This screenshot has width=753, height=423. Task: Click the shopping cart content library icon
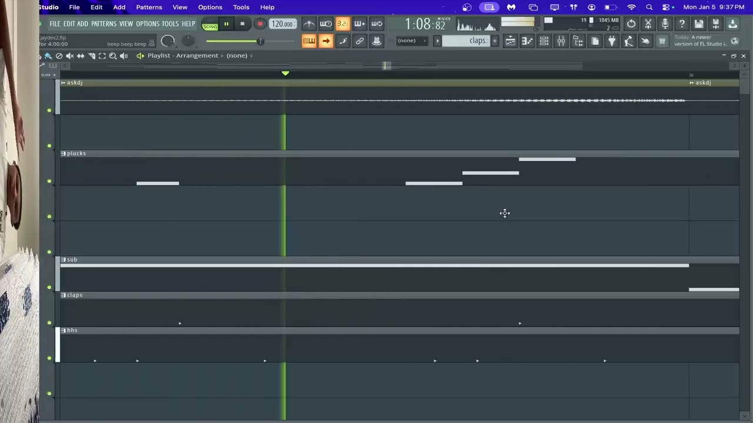point(662,41)
